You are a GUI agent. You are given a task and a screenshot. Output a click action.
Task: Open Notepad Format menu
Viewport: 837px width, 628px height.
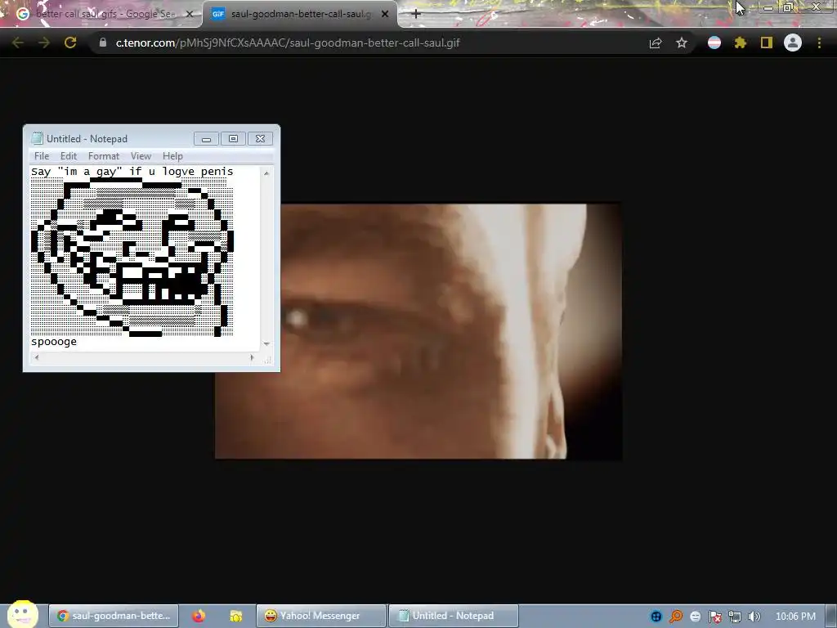click(x=104, y=156)
